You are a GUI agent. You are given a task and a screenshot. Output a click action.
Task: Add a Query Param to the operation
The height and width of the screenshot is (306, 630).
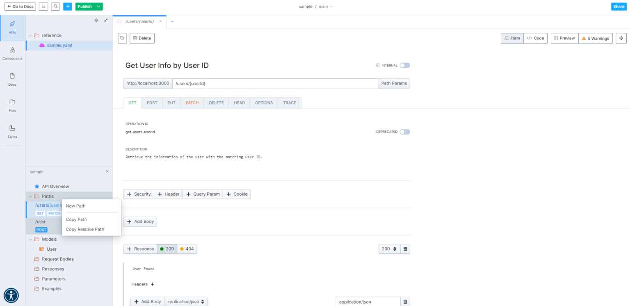pyautogui.click(x=203, y=194)
